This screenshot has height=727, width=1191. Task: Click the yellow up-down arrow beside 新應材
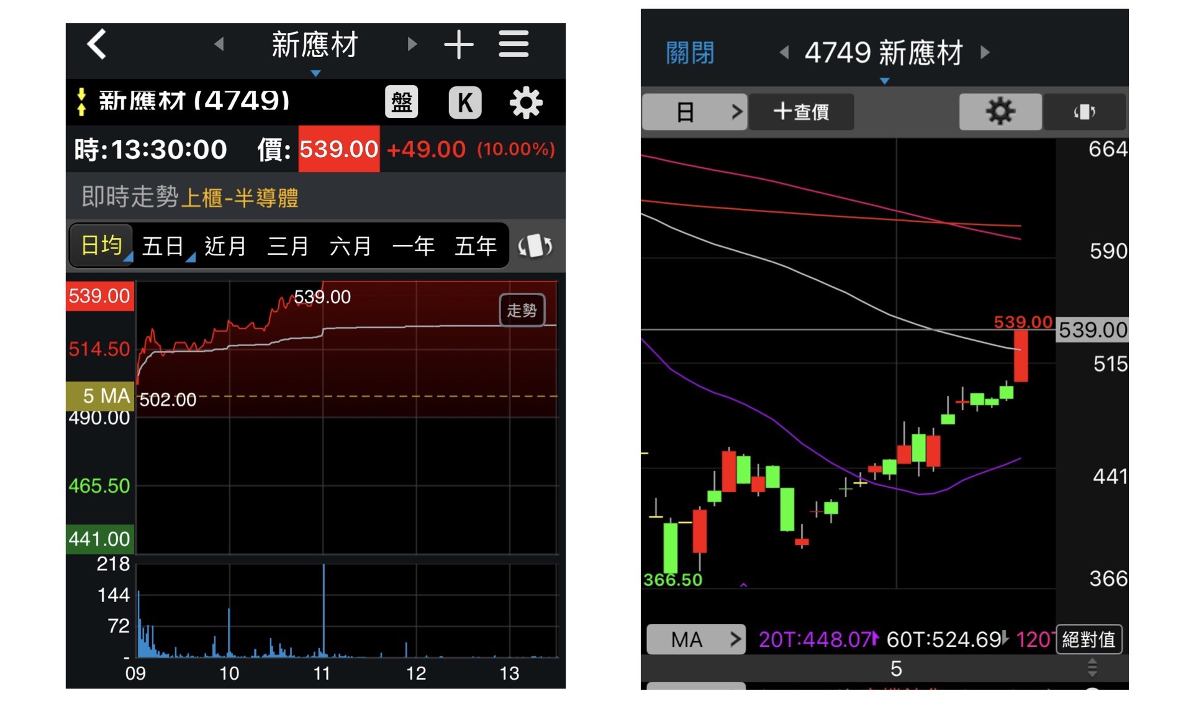81,102
